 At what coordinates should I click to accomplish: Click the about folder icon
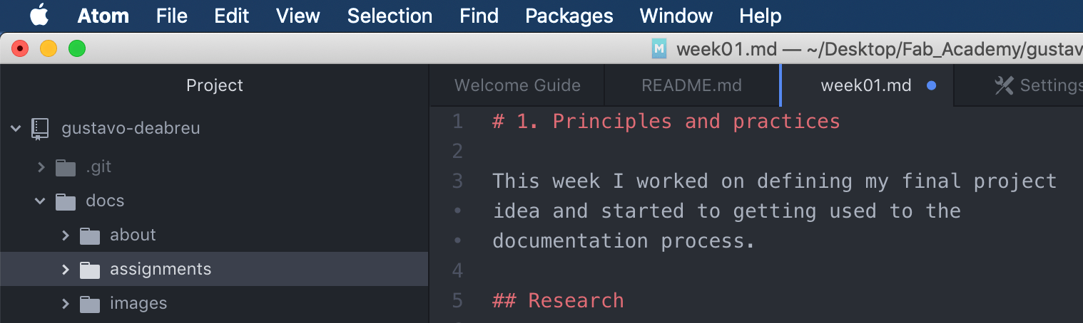[x=90, y=235]
